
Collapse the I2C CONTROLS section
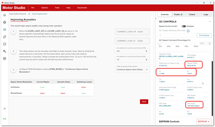click(210, 21)
